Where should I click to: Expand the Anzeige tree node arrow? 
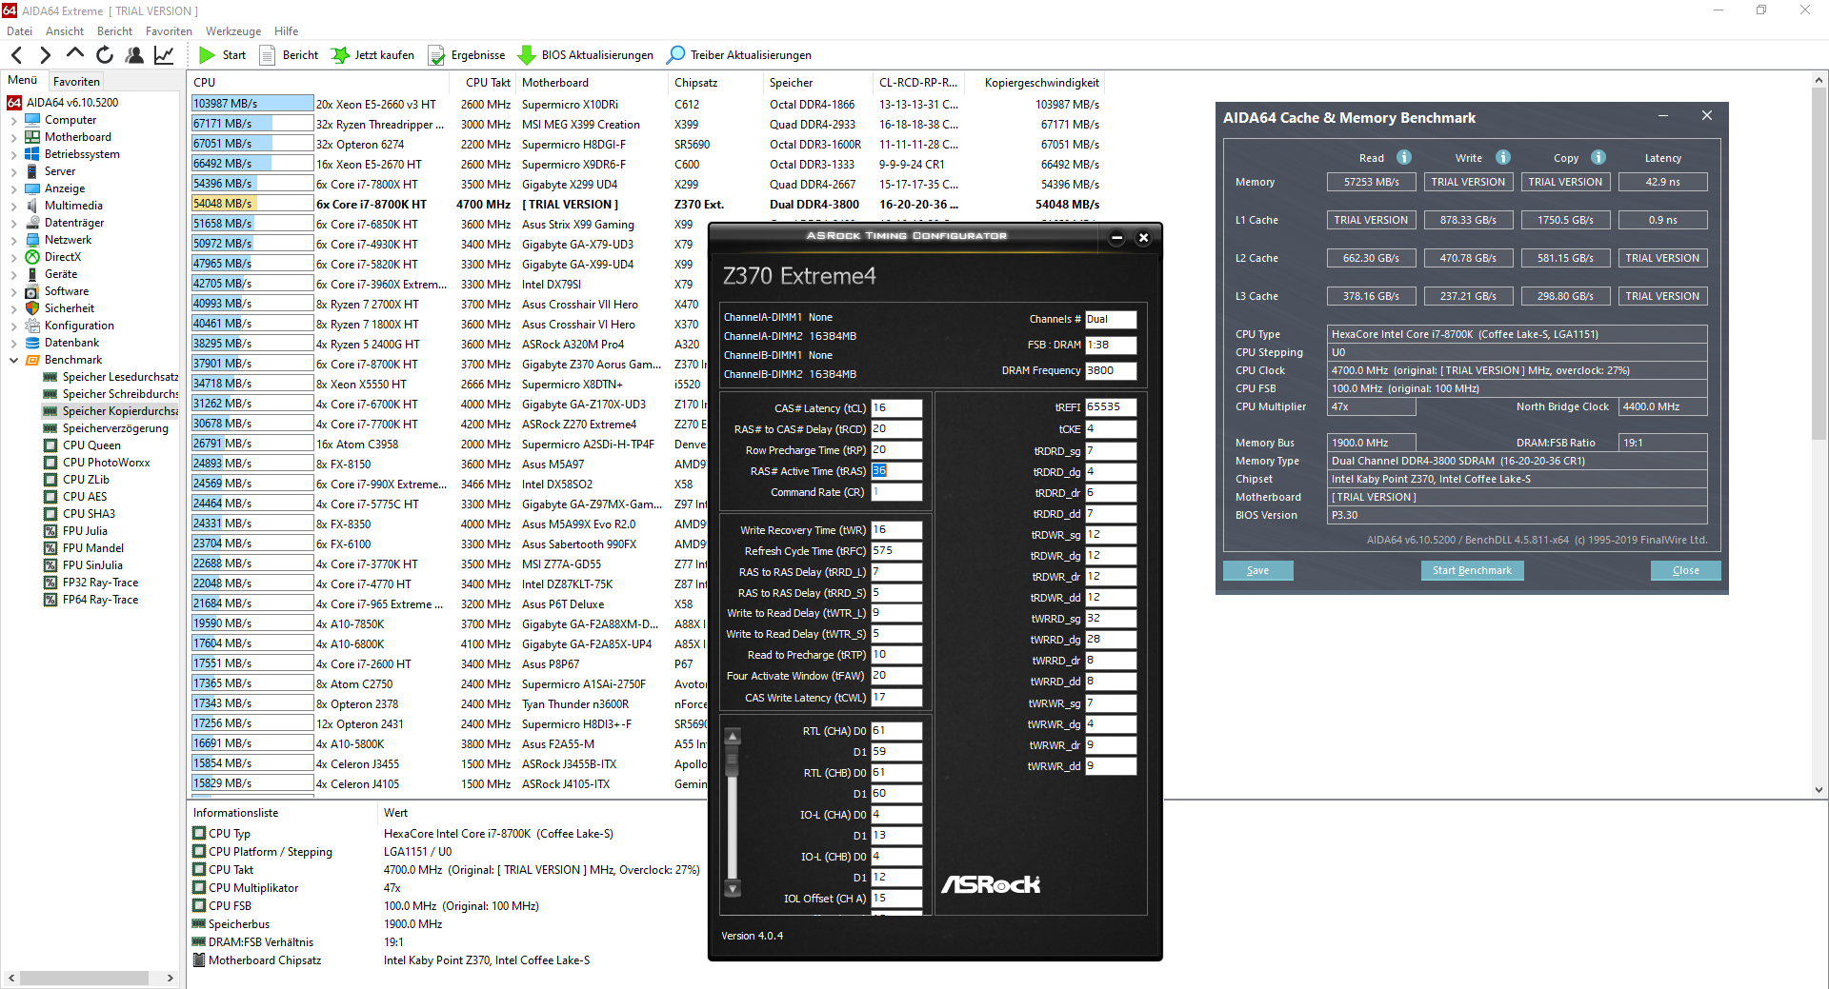pyautogui.click(x=13, y=188)
